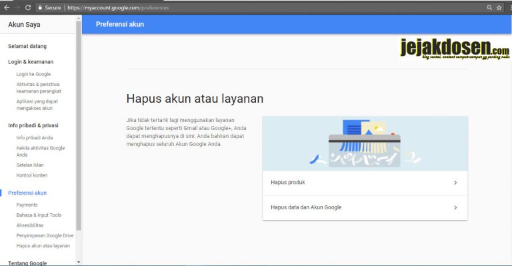Open Penyimpanan Google Drive link
The image size is (512, 266).
45,235
